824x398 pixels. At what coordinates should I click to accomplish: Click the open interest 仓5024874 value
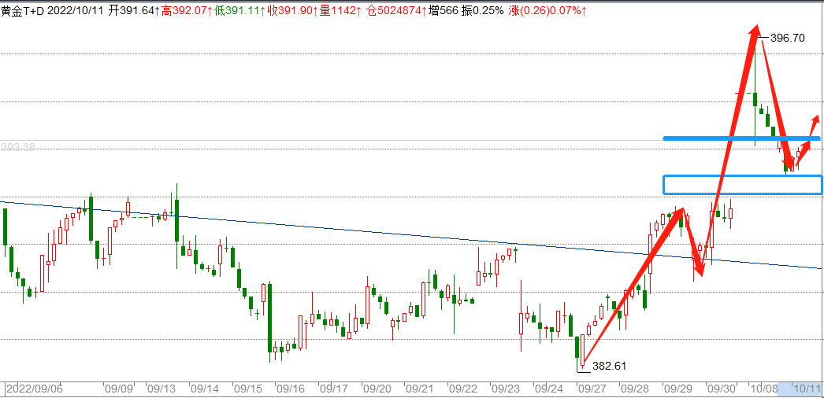point(395,11)
